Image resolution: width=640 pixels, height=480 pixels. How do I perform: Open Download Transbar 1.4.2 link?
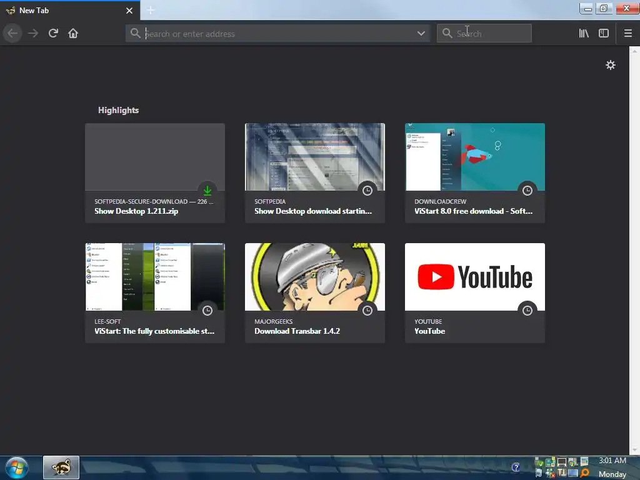point(297,331)
